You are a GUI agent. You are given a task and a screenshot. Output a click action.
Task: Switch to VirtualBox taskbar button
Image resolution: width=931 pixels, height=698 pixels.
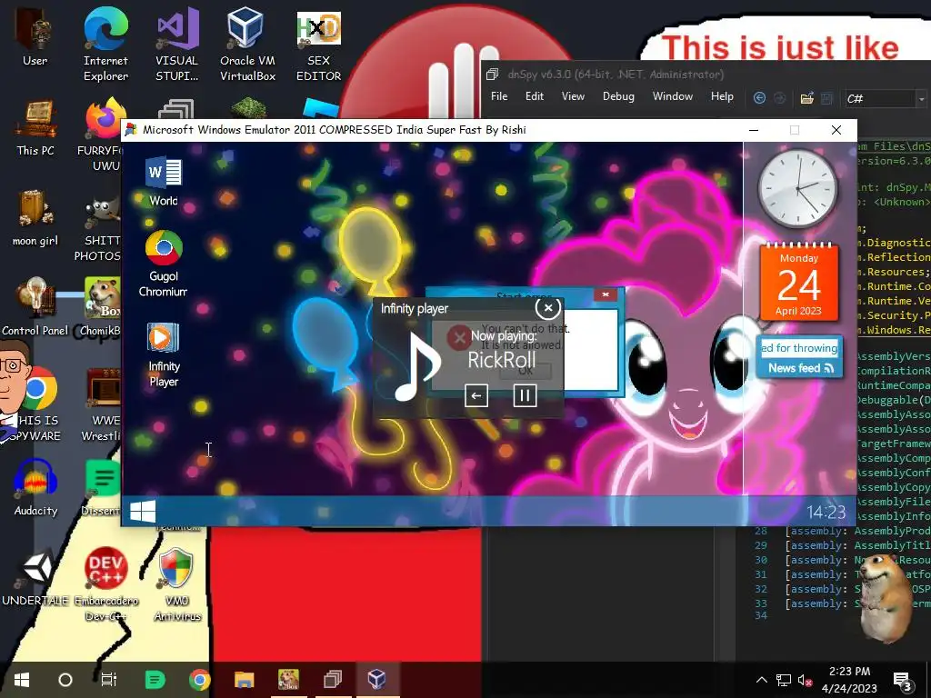tap(376, 680)
